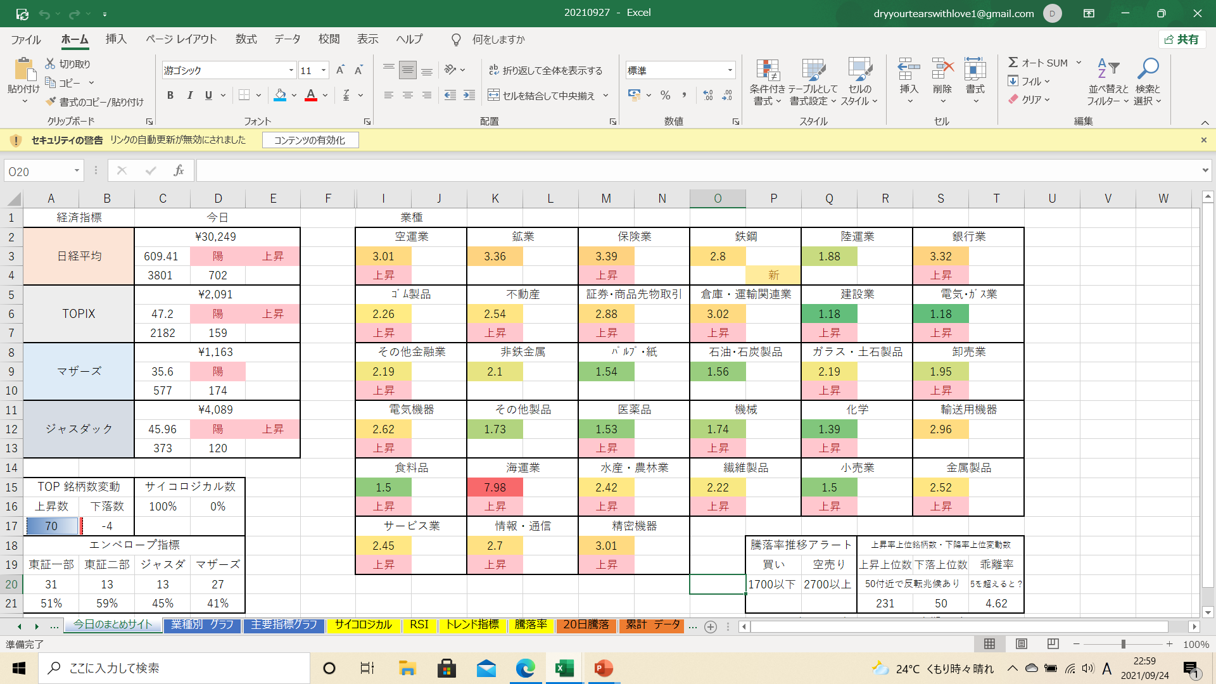The height and width of the screenshot is (684, 1216).
Task: Expand the Name Box dropdown arrow
Action: (x=77, y=171)
